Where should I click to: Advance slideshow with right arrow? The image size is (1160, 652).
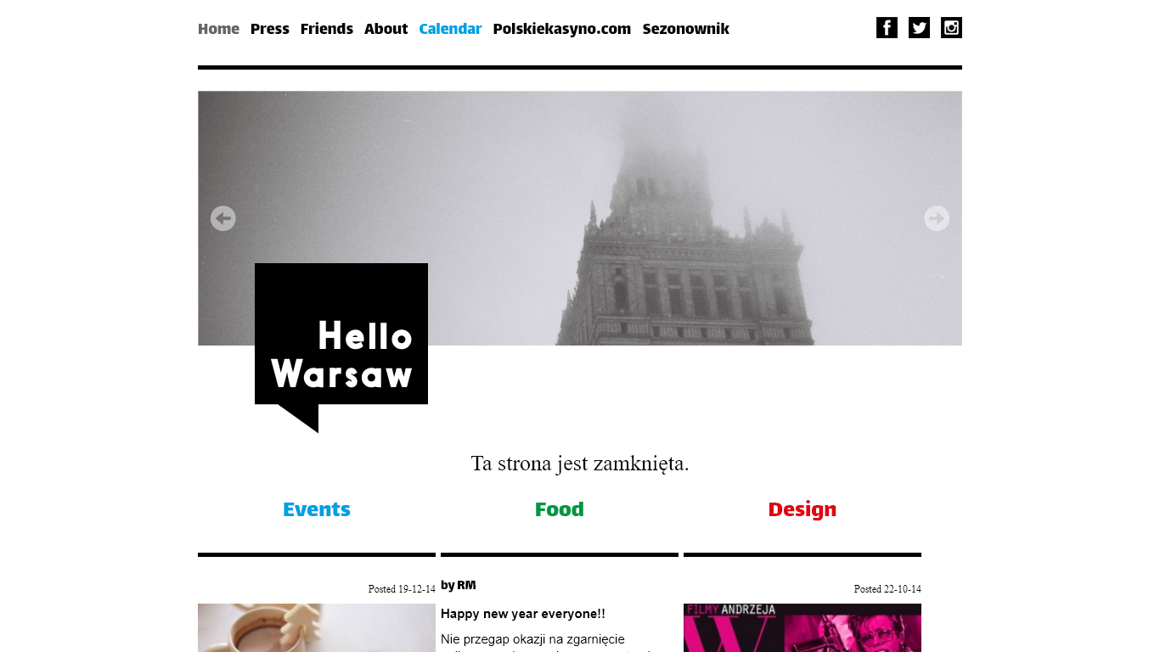pos(937,218)
